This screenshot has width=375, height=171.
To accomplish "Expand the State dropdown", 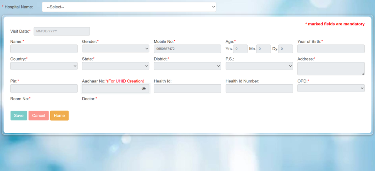I will tap(115, 66).
